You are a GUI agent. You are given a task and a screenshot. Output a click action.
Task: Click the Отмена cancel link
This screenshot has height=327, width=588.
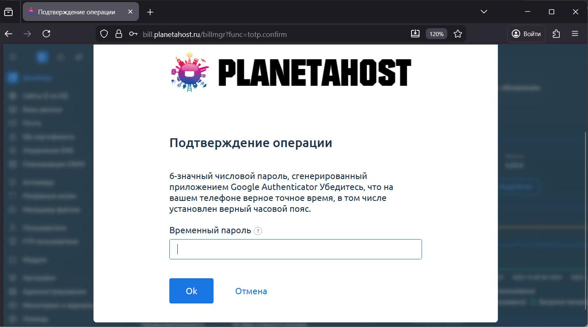pyautogui.click(x=251, y=290)
